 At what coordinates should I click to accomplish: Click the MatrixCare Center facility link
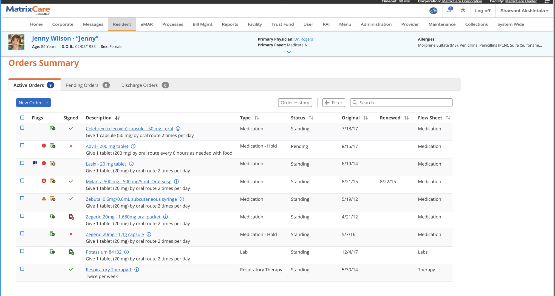tap(521, 1)
